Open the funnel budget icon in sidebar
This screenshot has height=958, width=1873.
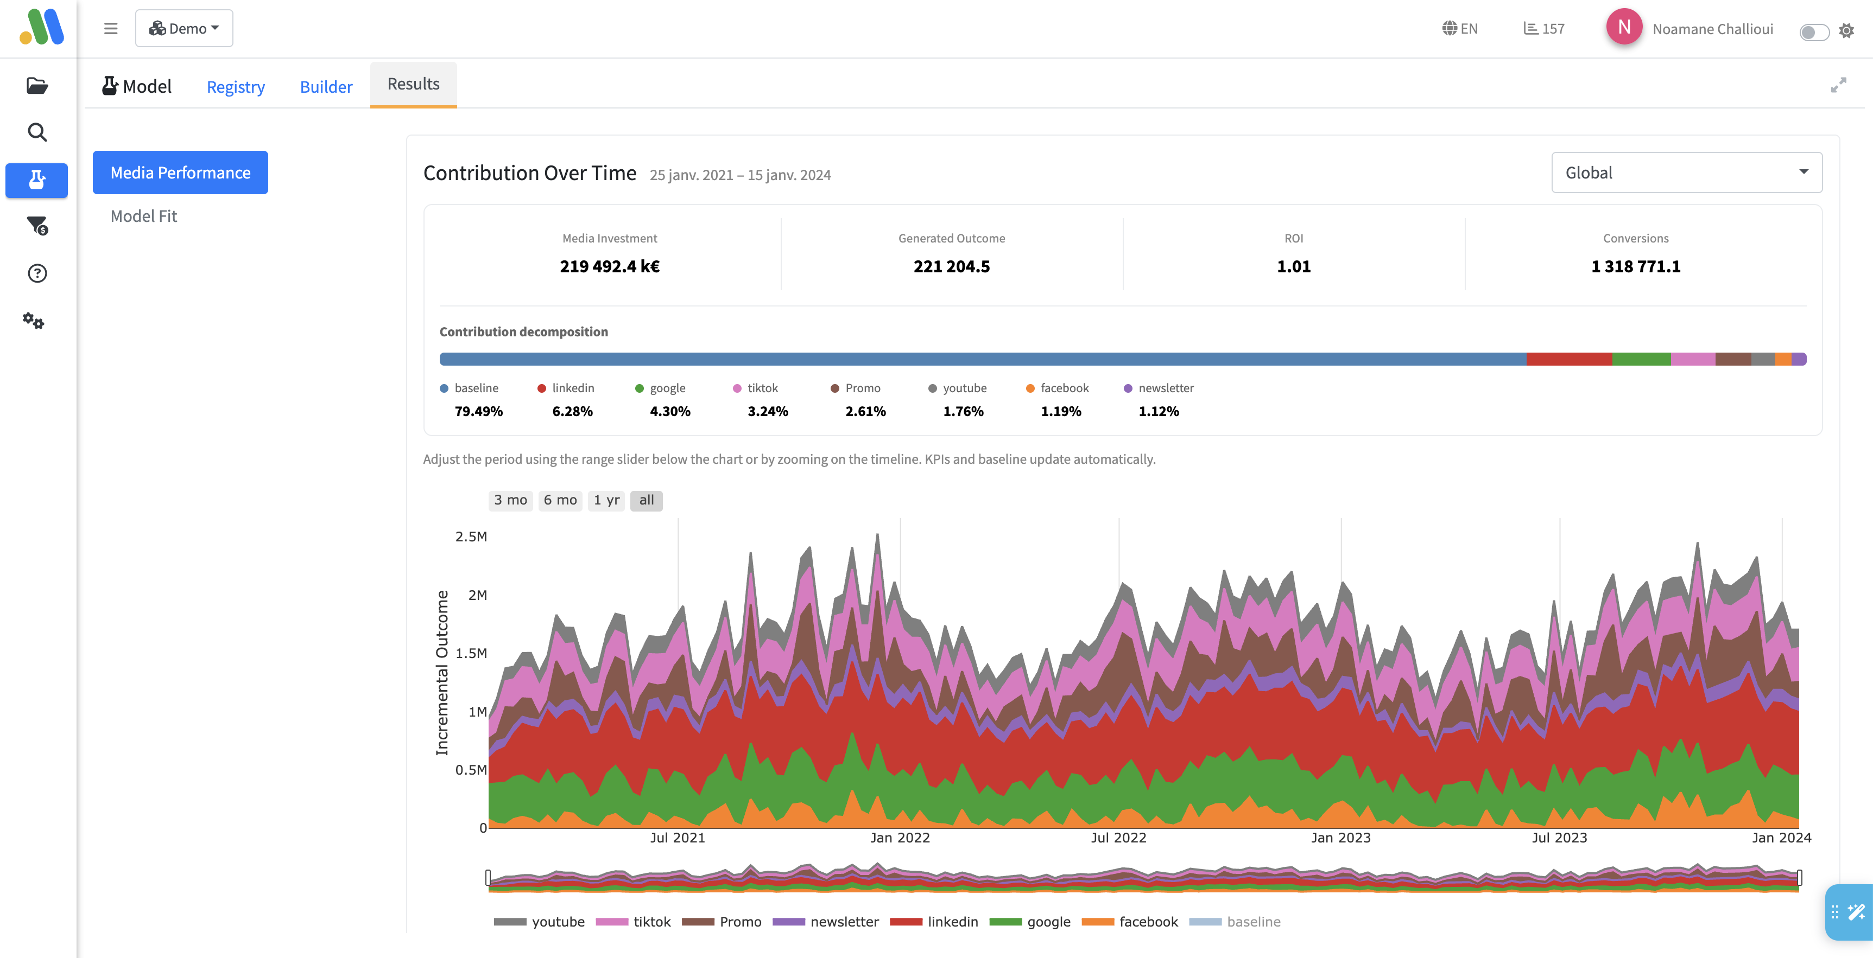pos(37,226)
